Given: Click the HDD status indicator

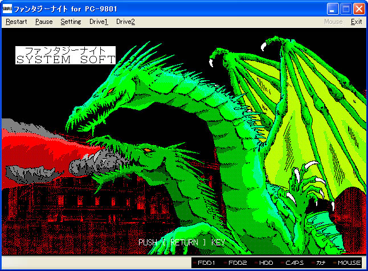Looking at the screenshot, I should click(264, 262).
